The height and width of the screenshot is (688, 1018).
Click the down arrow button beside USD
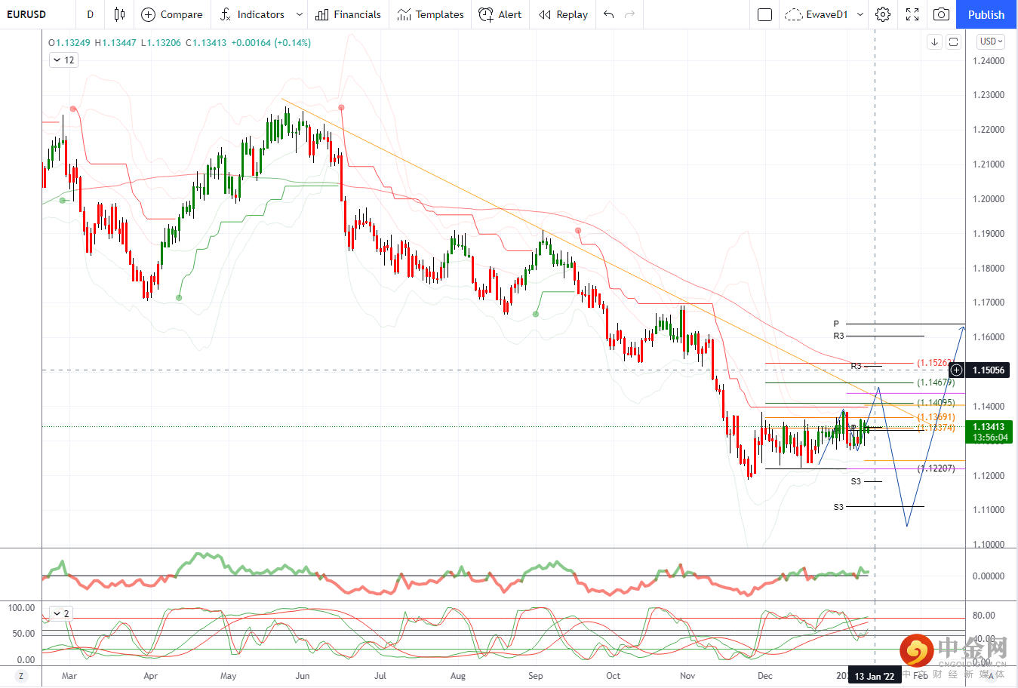(934, 41)
